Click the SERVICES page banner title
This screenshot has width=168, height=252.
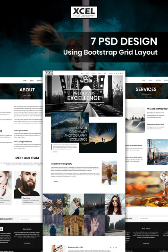coord(146,89)
